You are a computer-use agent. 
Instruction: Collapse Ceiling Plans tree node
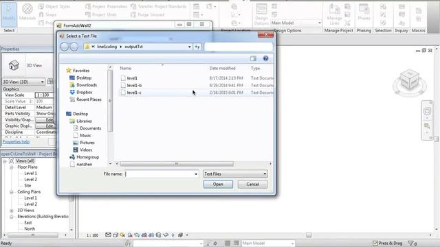coord(12,192)
